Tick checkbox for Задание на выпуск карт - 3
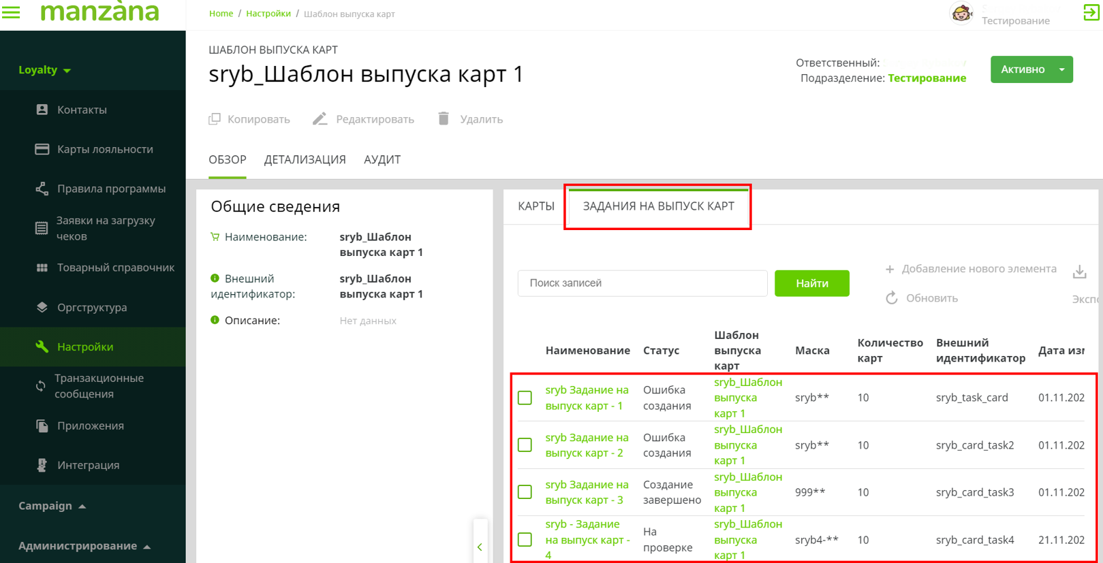The image size is (1103, 563). [525, 492]
